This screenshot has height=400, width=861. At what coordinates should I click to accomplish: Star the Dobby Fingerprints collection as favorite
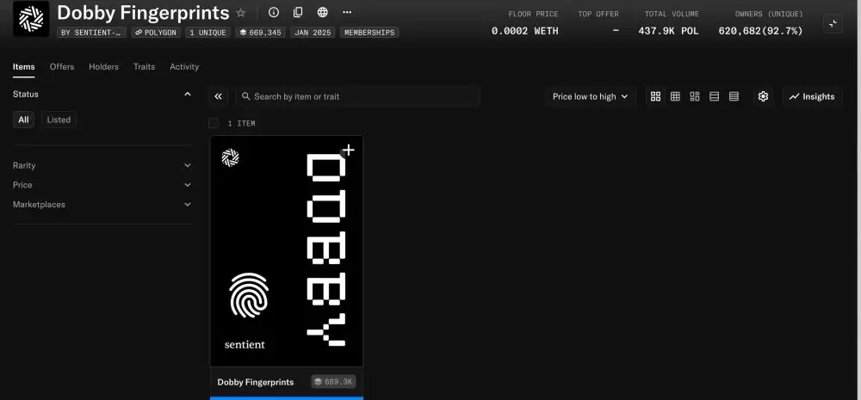[x=241, y=13]
